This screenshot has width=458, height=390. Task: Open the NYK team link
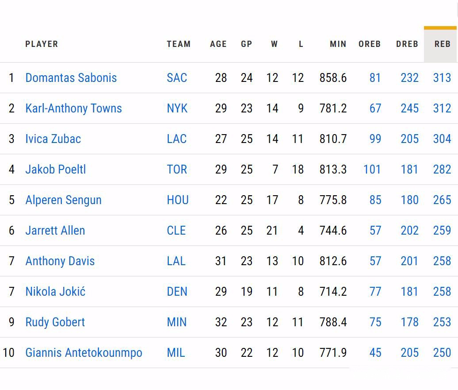[177, 108]
